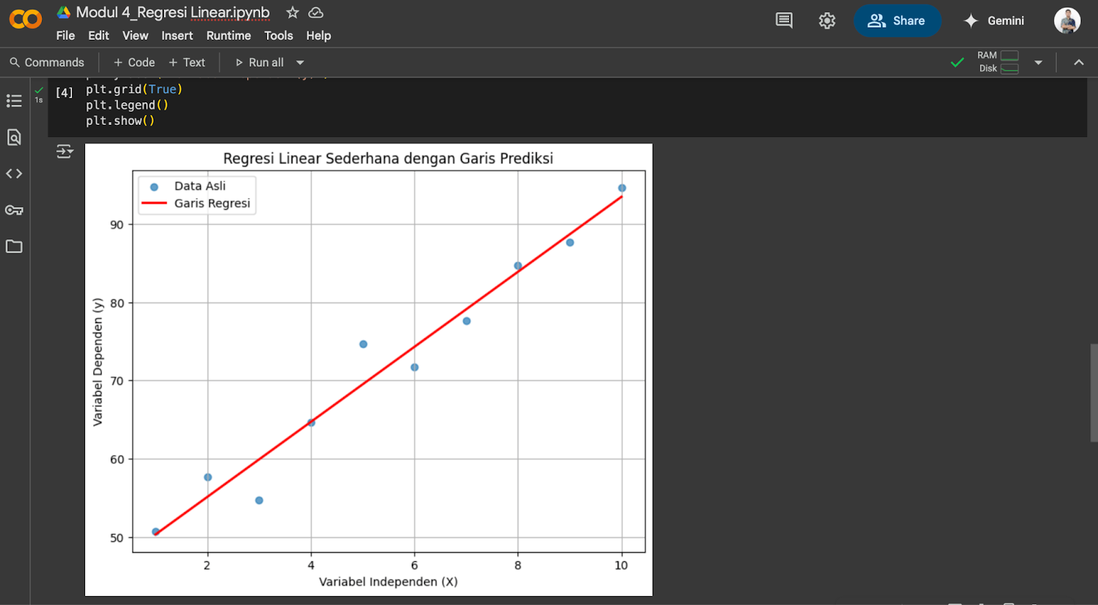Open the find and replace panel

[14, 137]
